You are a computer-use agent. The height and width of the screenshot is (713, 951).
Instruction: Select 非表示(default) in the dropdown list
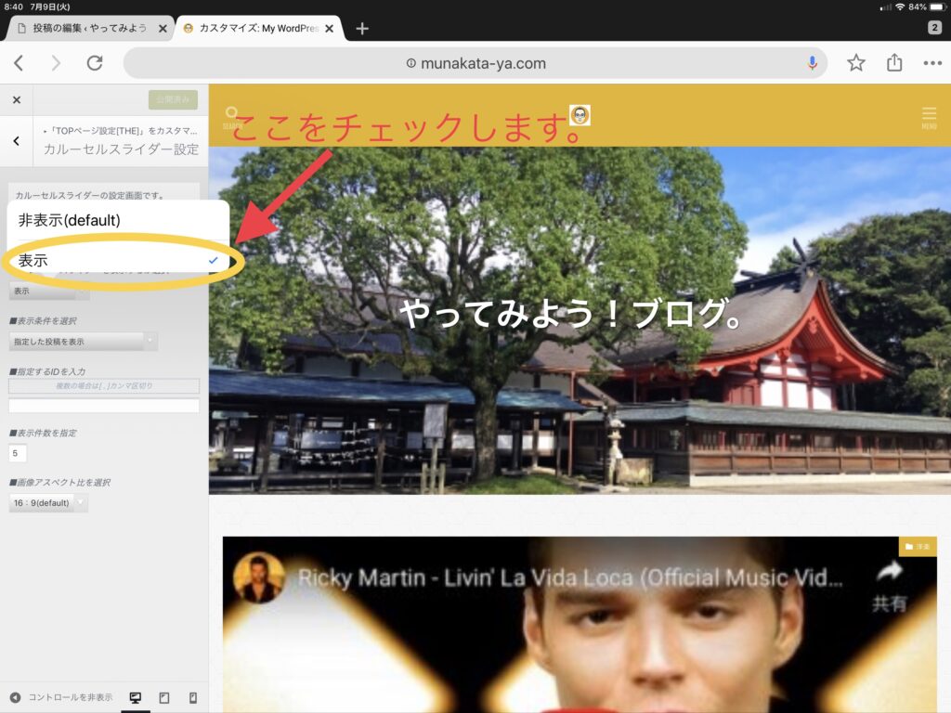118,220
